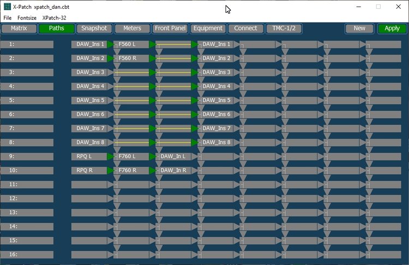Click the F760 R cell
The height and width of the screenshot is (265, 409).
[x=131, y=171]
